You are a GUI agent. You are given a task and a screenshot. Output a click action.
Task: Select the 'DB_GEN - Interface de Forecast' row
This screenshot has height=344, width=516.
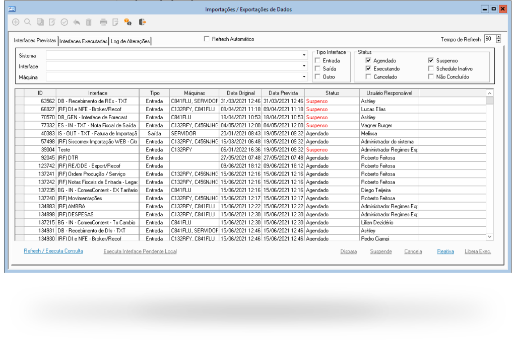click(x=250, y=117)
